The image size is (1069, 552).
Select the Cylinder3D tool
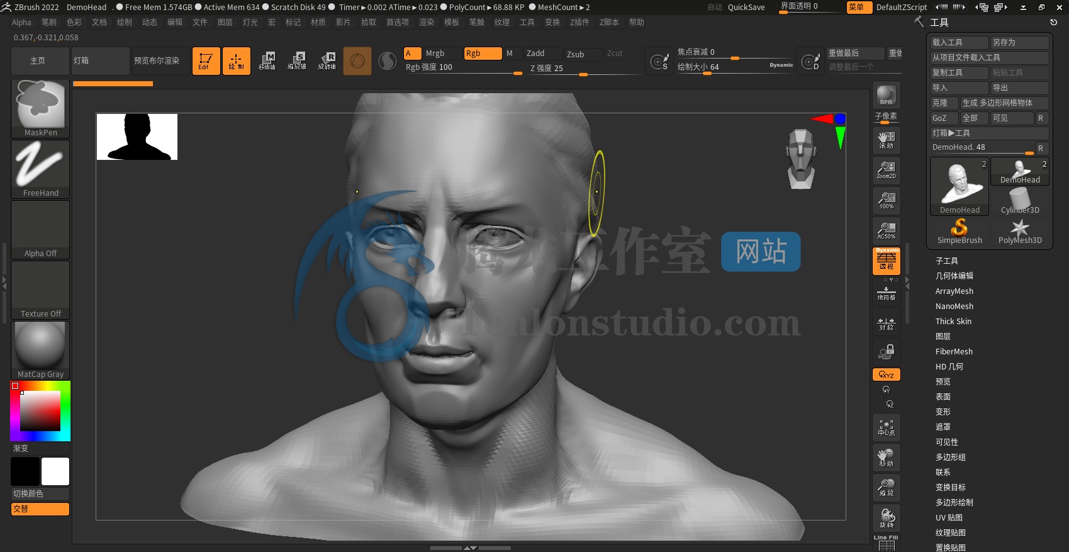(x=1020, y=201)
